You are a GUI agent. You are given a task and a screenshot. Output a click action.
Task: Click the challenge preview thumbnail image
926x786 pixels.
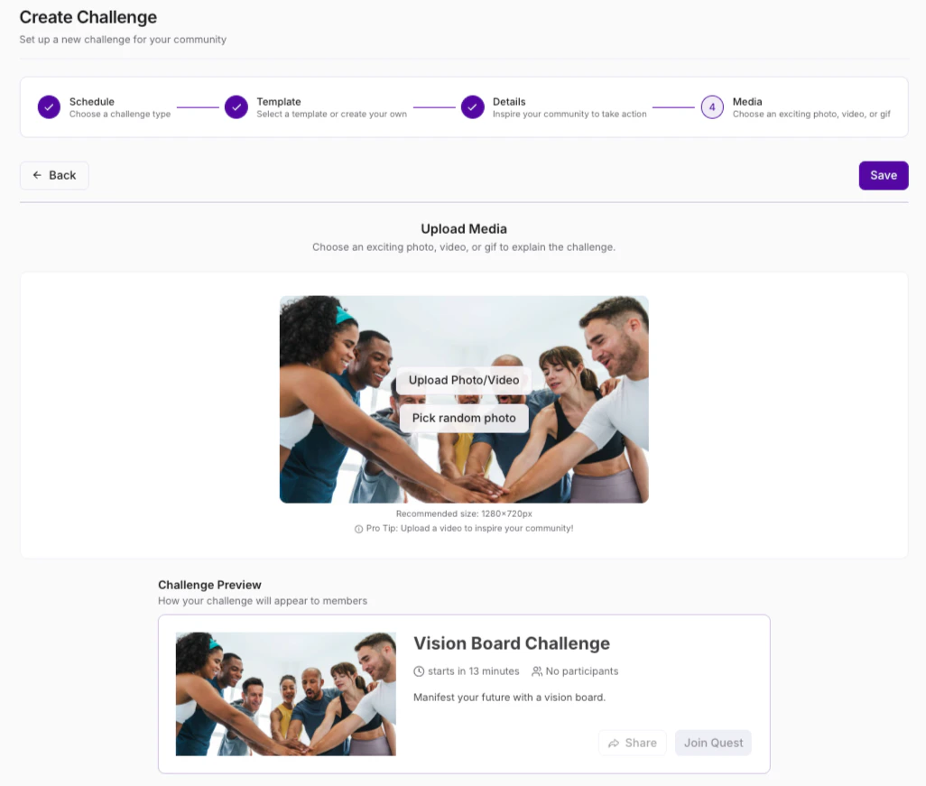[x=286, y=694]
